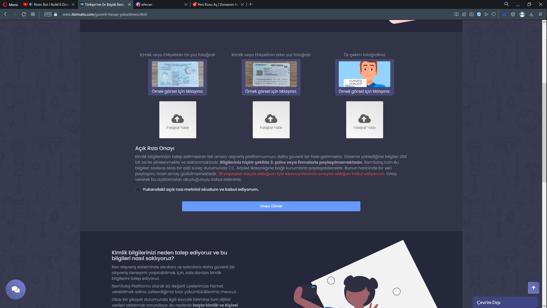Image resolution: width=547 pixels, height=308 pixels.
Task: Open the tab search magnifier
Action: point(506,4)
